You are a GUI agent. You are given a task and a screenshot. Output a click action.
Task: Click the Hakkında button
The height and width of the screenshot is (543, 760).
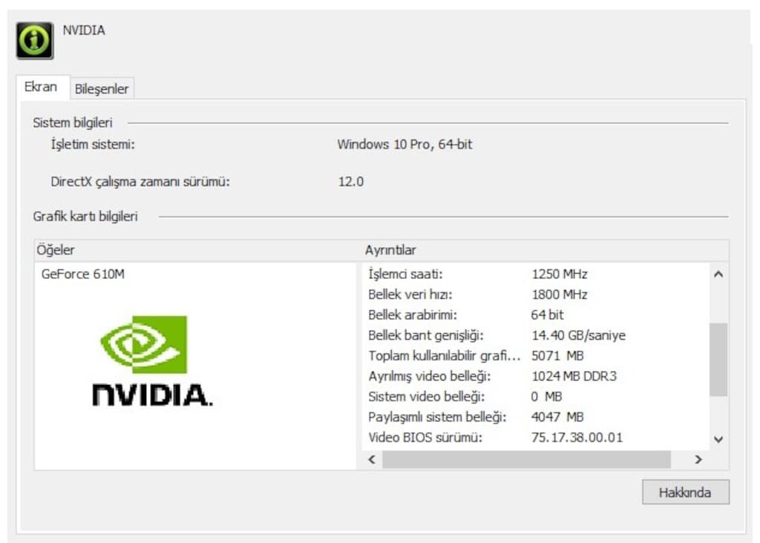[685, 492]
